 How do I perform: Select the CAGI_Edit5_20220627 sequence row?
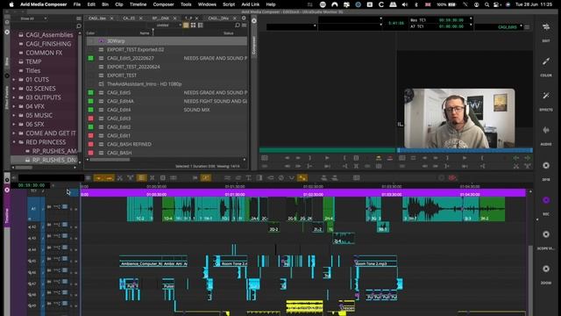point(167,58)
